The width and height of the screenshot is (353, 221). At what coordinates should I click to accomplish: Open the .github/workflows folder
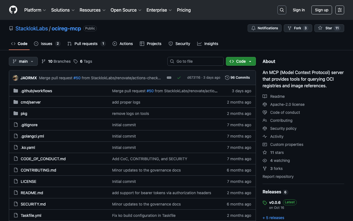click(x=36, y=91)
